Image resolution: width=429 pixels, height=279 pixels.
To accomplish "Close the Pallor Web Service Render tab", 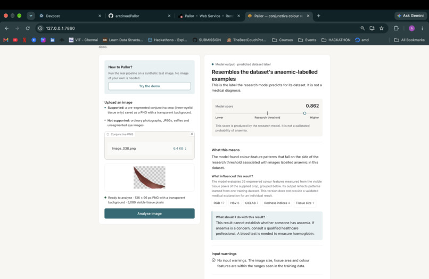I will tap(238, 16).
